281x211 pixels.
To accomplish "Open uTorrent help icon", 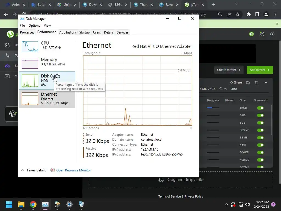I will (262, 34).
